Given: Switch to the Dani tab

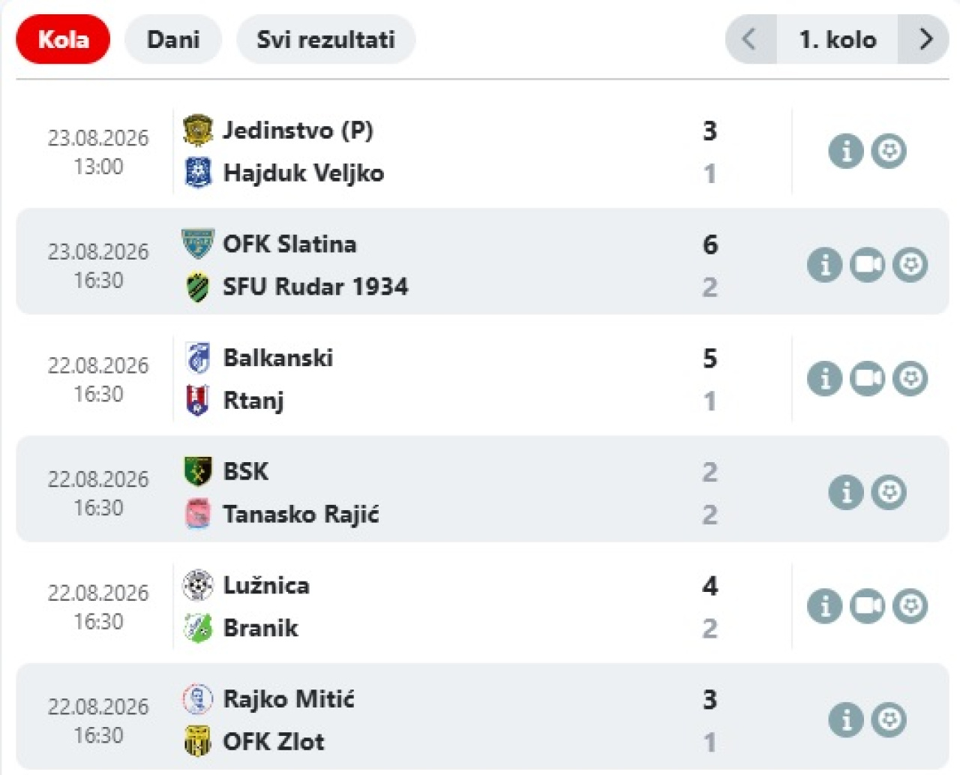Looking at the screenshot, I should tap(173, 39).
